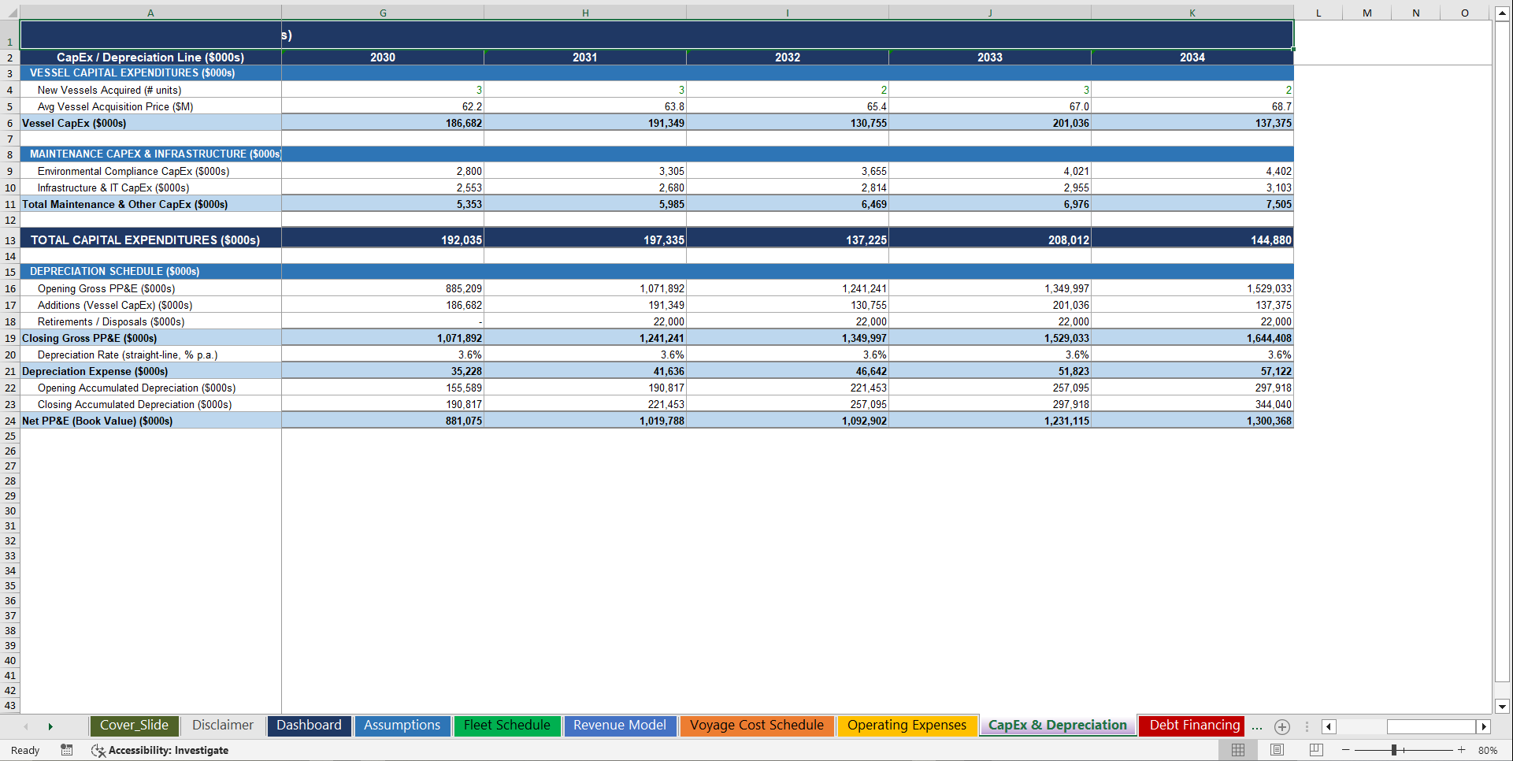
Task: Switch to Page Layout view
Action: pos(1277,750)
